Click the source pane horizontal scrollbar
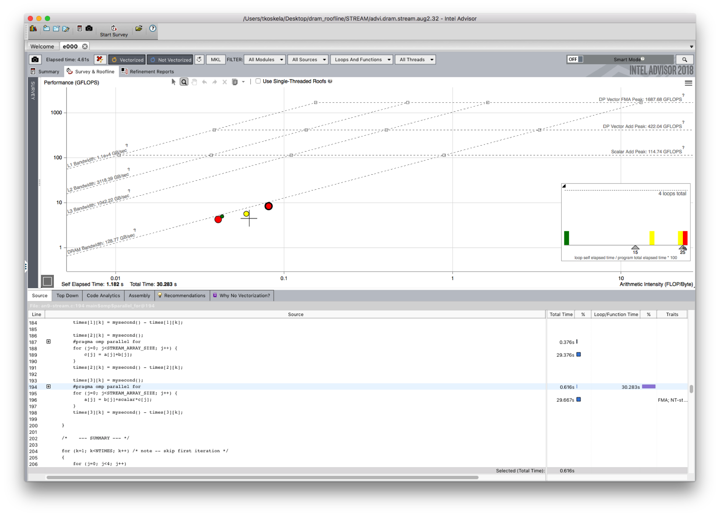Screen dimensions: 720x516 coord(263,477)
